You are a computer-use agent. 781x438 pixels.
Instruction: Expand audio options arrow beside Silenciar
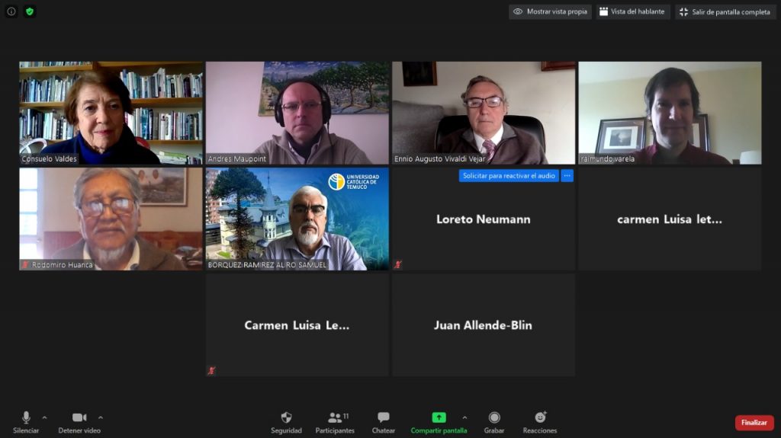(44, 417)
